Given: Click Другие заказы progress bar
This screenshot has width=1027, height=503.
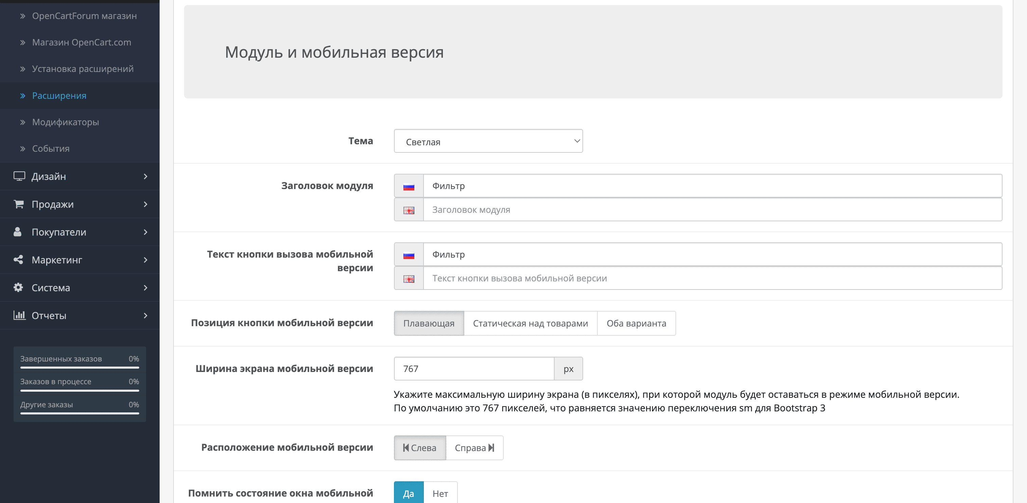Looking at the screenshot, I should pos(80,413).
